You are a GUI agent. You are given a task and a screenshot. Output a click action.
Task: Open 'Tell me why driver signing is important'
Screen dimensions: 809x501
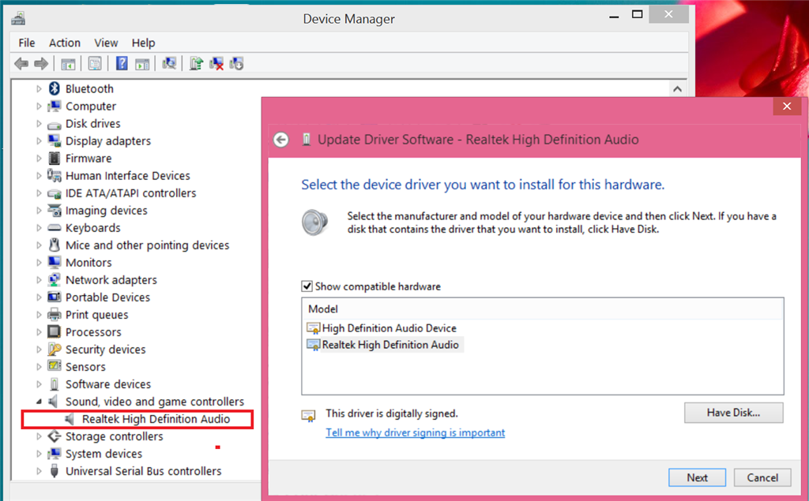(416, 432)
